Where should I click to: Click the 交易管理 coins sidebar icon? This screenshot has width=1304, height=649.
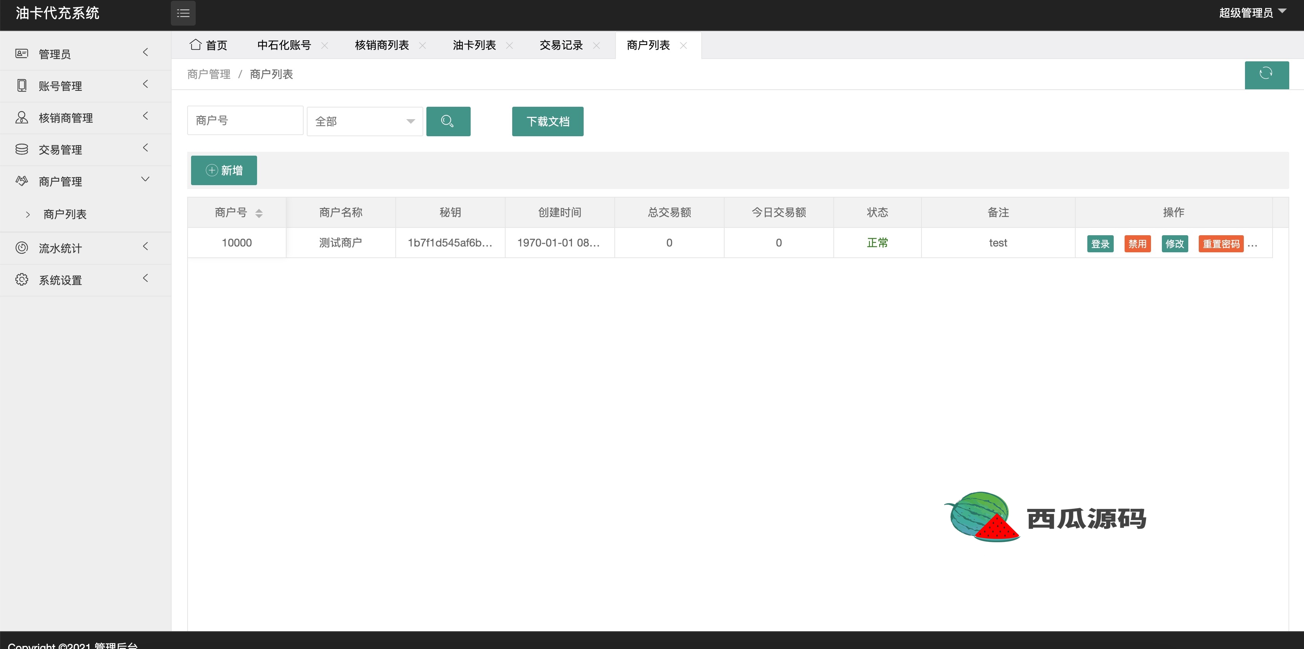[x=22, y=149]
